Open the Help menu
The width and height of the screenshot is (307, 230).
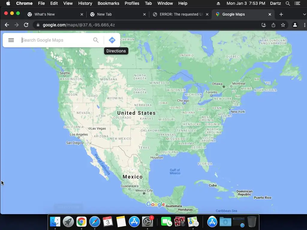click(183, 3)
